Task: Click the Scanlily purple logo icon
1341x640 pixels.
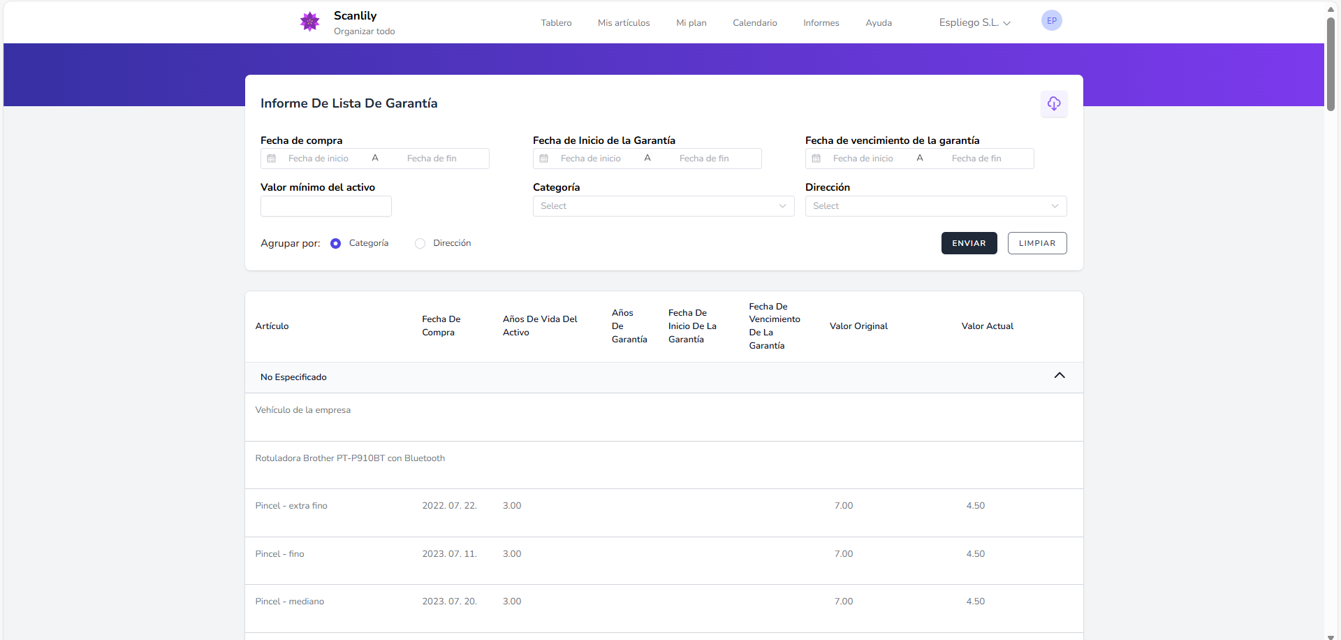Action: 309,22
